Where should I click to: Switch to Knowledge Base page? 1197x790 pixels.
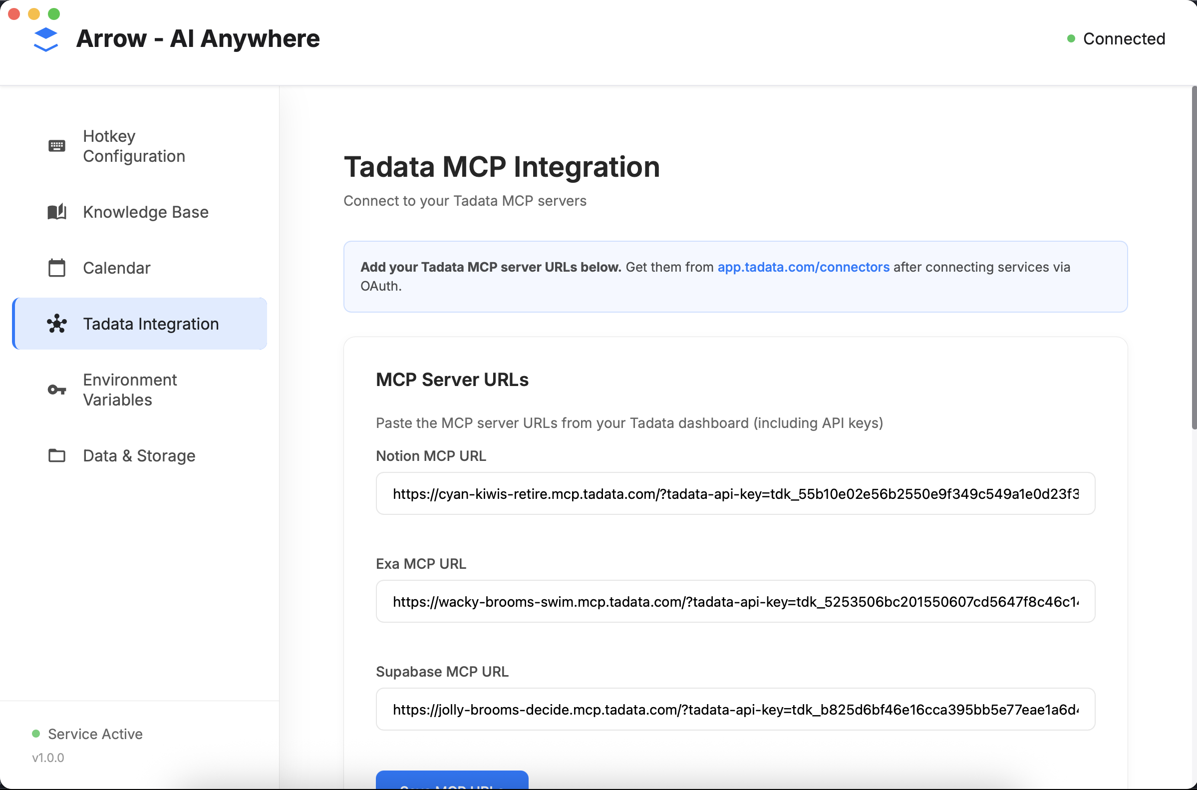point(146,212)
